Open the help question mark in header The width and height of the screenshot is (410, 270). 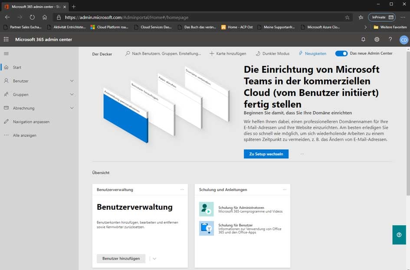(x=390, y=39)
